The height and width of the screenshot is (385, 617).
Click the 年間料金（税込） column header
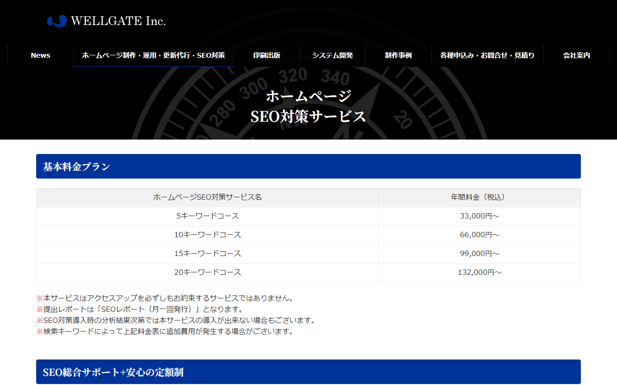[479, 197]
